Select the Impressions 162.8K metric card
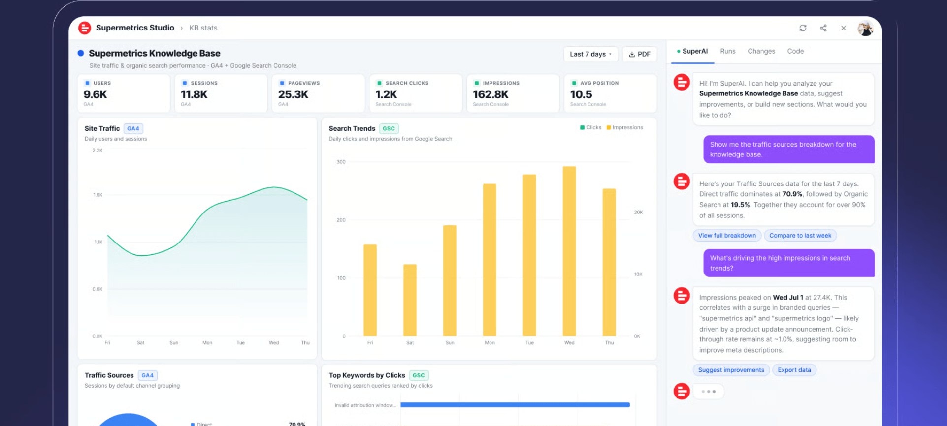The image size is (947, 426). tap(513, 93)
